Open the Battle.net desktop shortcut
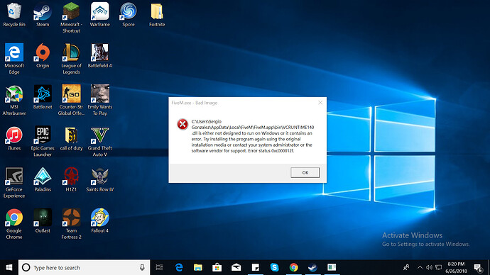490x275 pixels. pyautogui.click(x=43, y=97)
